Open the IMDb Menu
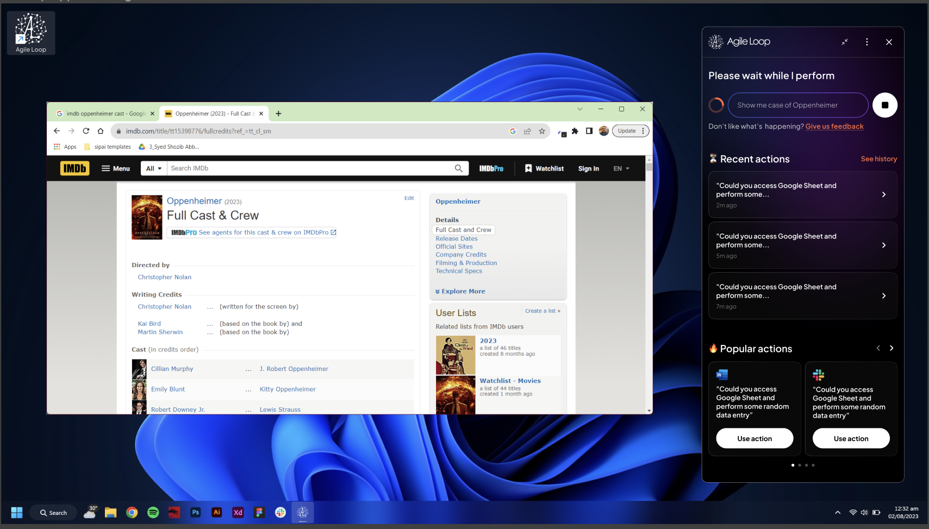This screenshot has width=929, height=529. point(116,168)
